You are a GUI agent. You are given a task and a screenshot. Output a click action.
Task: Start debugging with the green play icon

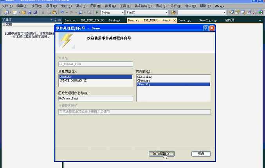click(x=97, y=13)
